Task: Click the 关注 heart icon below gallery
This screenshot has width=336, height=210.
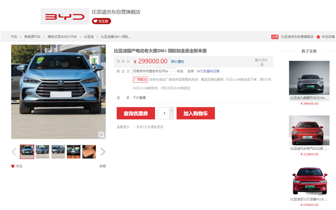Action: 13,166
